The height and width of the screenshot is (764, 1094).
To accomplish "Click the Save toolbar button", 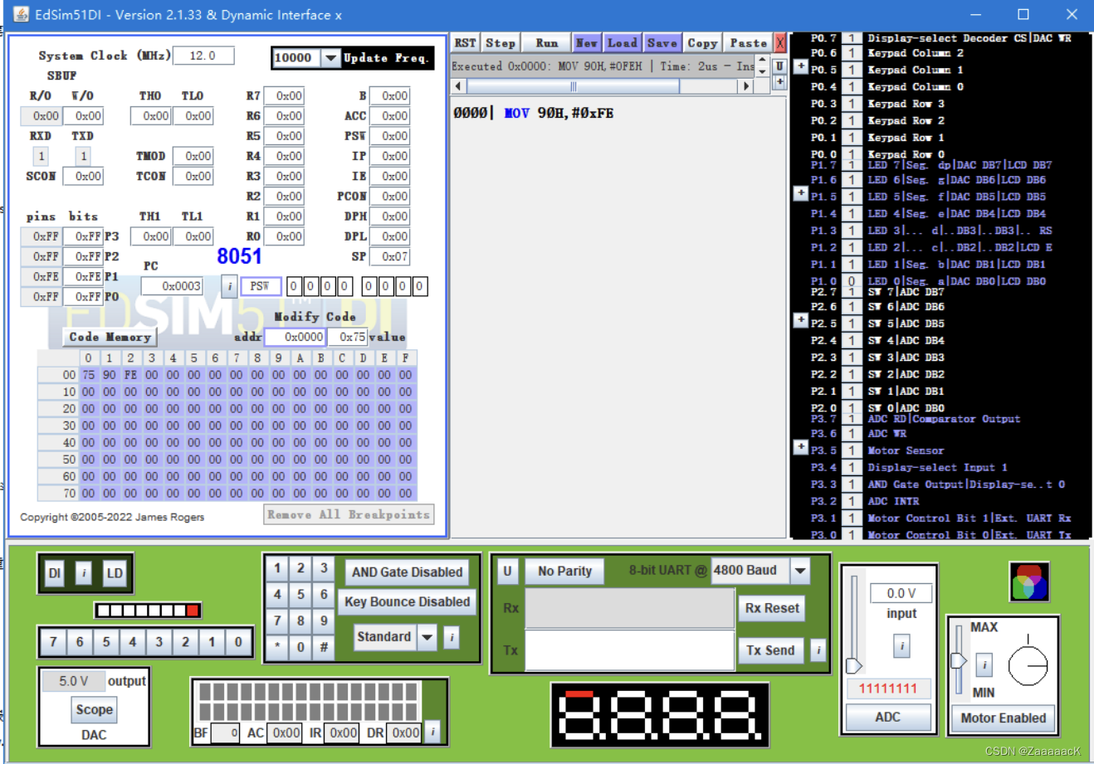I will (662, 42).
